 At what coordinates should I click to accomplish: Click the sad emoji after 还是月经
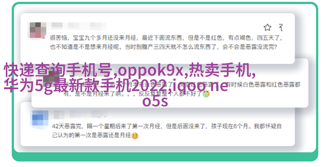coord(135,136)
